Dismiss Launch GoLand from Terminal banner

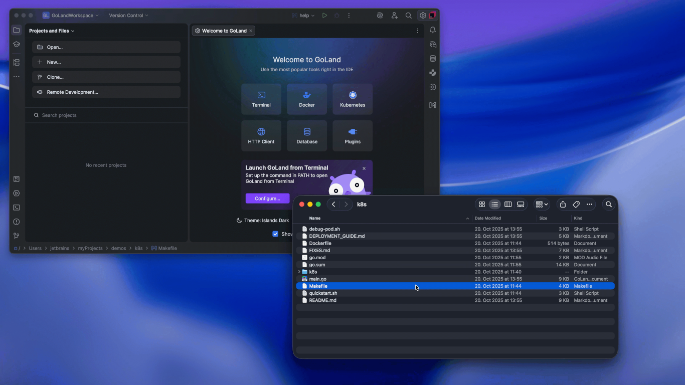364,168
